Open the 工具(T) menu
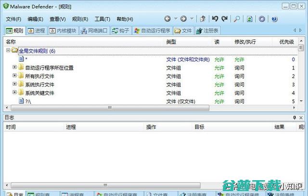Image resolution: width=308 pixels, height=196 pixels. [103, 19]
